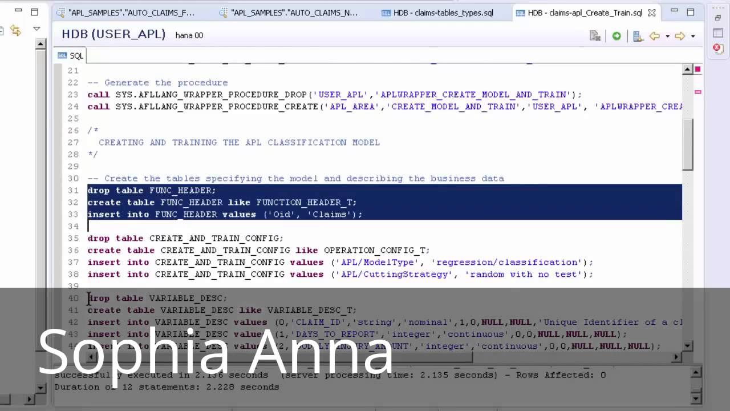Open the Prepare SQL statement icon
The width and height of the screenshot is (730, 411).
[x=595, y=36]
